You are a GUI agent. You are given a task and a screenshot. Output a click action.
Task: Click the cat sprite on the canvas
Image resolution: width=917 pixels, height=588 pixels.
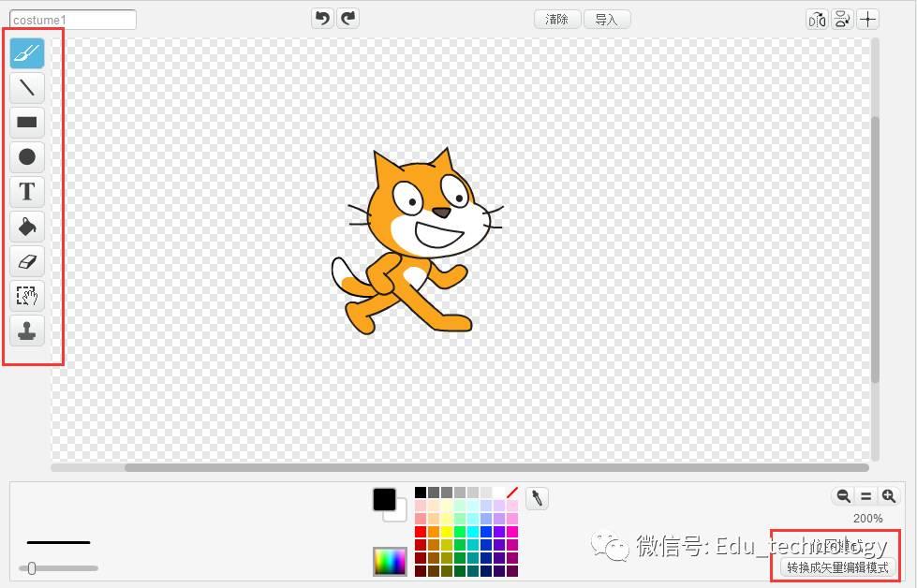pos(418,242)
